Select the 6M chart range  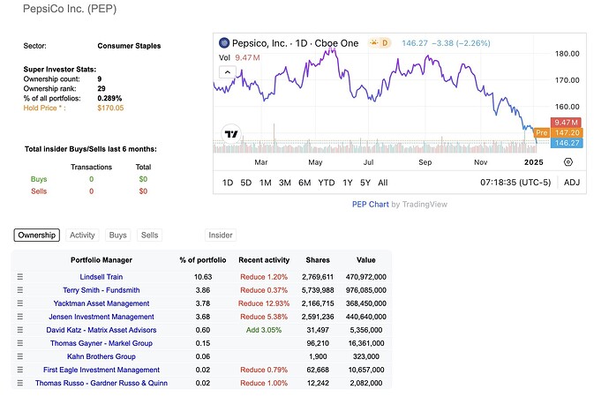coord(304,183)
